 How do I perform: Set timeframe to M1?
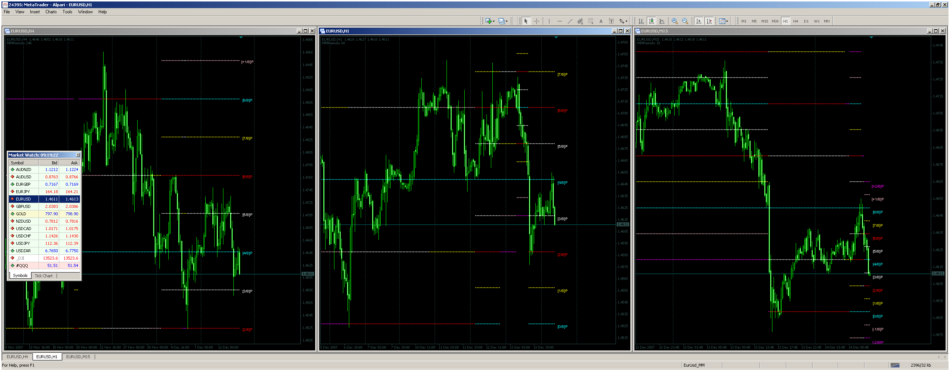744,21
